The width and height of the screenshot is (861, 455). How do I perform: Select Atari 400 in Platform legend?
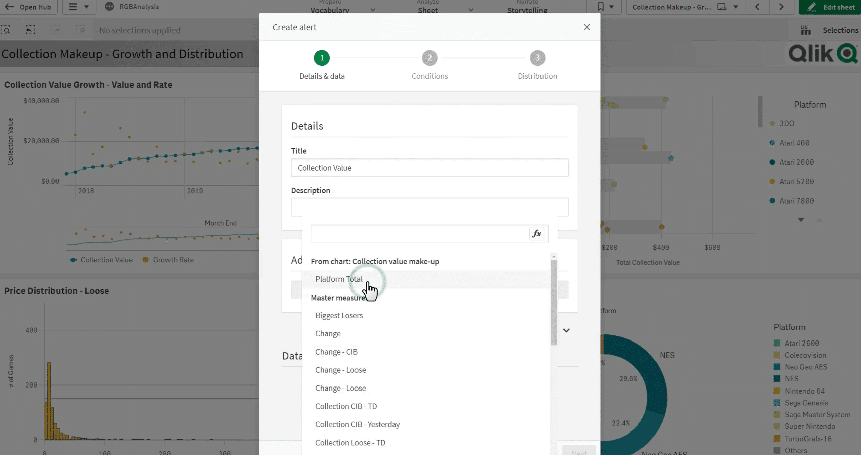click(x=789, y=143)
